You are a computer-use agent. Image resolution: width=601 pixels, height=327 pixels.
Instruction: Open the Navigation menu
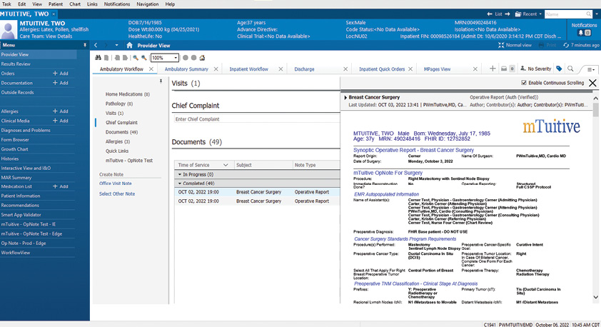(x=148, y=4)
